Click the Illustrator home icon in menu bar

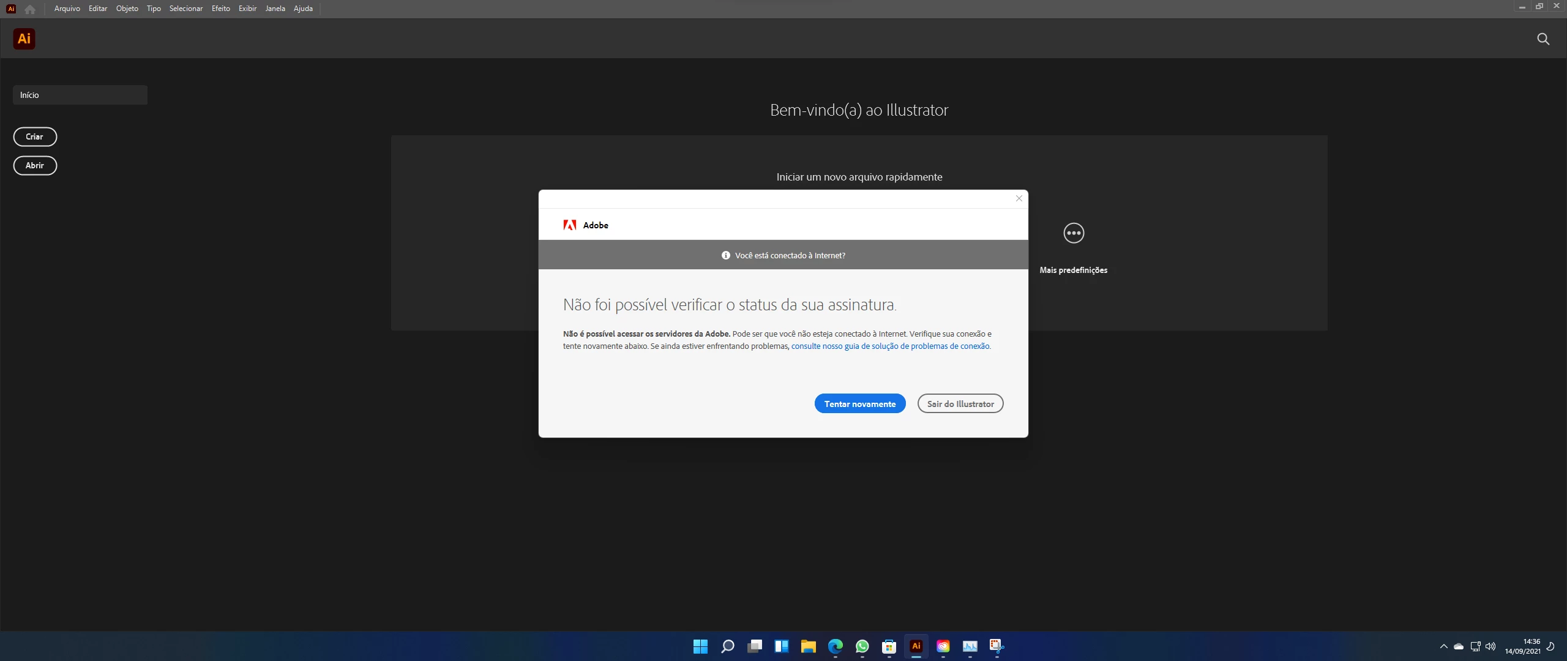point(30,9)
